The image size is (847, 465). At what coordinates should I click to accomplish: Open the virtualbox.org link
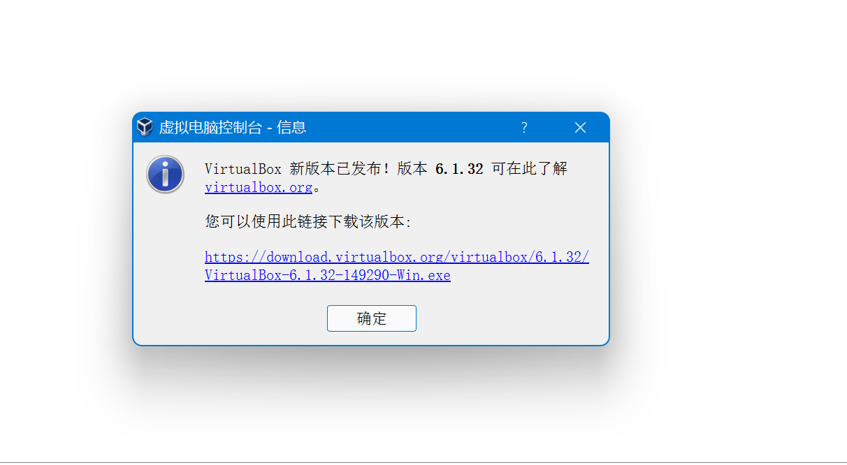pyautogui.click(x=259, y=188)
